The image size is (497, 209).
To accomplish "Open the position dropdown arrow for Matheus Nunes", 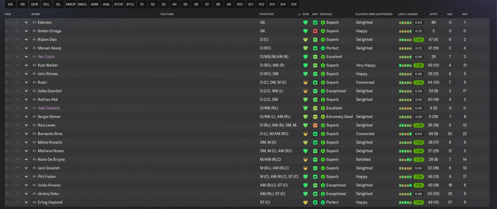I will (x=26, y=151).
